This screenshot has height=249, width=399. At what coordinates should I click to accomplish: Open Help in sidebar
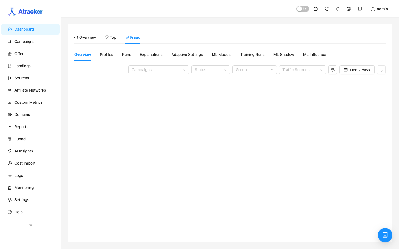pos(30,212)
